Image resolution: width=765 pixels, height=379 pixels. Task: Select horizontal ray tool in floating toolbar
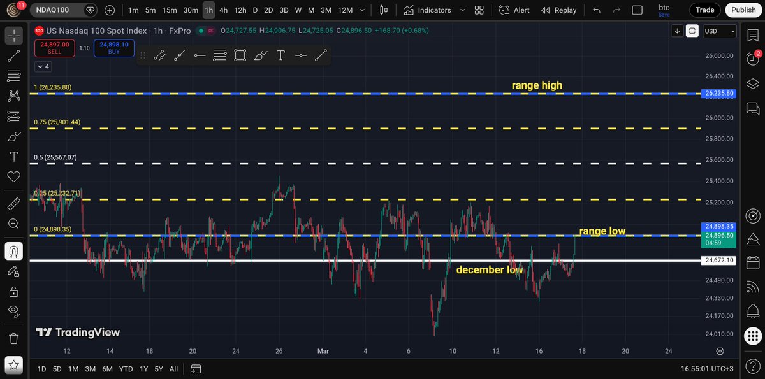[x=200, y=55]
